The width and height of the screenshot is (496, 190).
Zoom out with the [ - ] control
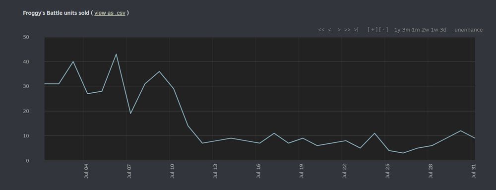click(x=383, y=30)
